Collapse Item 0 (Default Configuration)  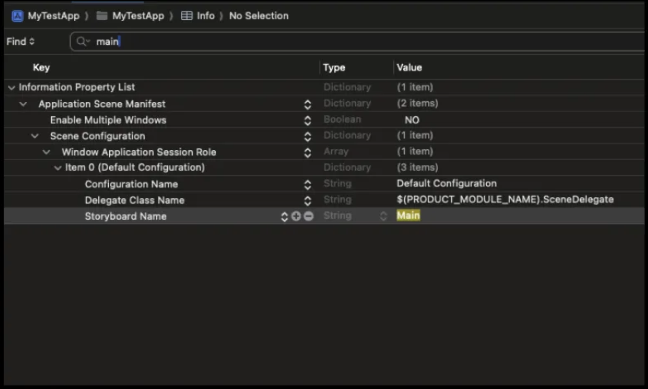click(58, 168)
